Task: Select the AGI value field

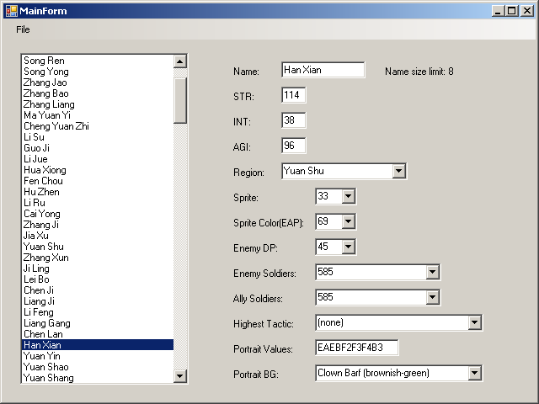Action: 293,146
